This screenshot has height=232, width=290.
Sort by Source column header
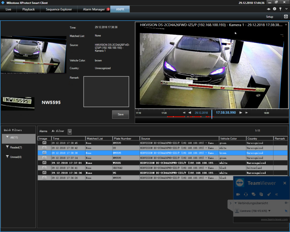(179, 138)
